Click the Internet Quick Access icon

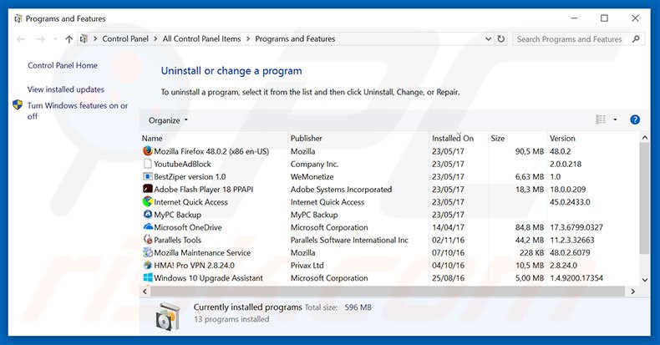point(147,201)
